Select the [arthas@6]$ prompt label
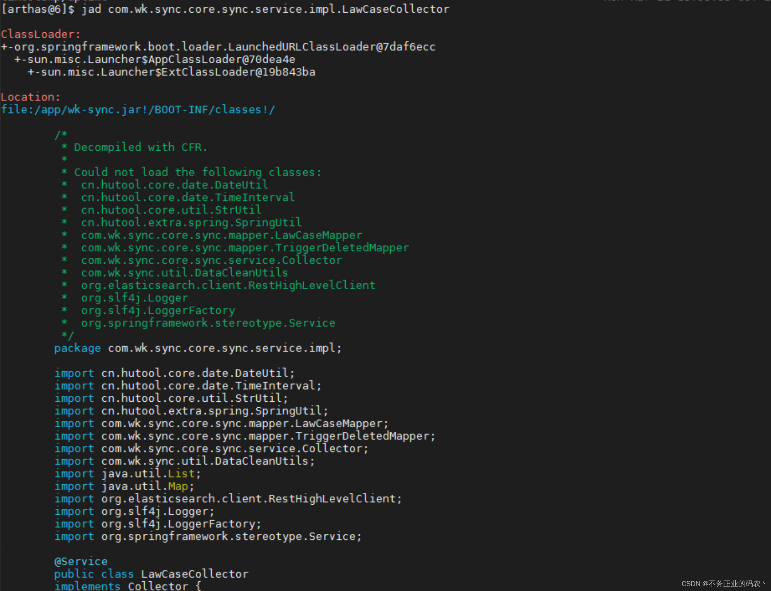Image resolution: width=771 pixels, height=591 pixels. pos(36,9)
